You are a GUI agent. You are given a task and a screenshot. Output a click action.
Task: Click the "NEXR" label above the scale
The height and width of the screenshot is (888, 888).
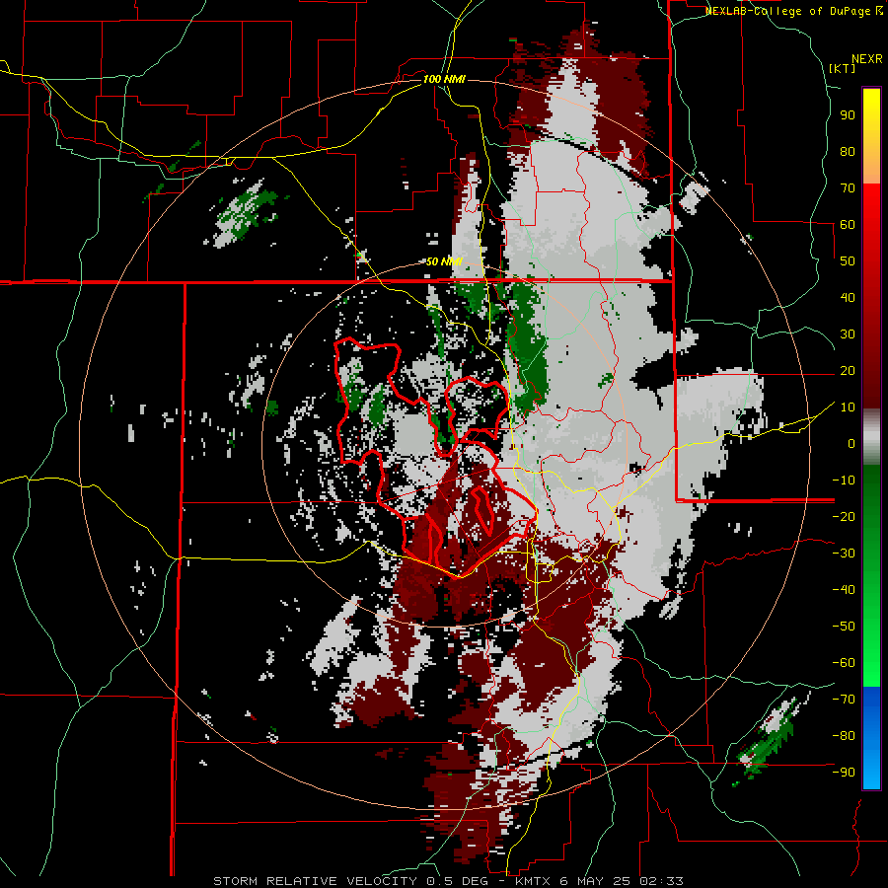point(867,59)
